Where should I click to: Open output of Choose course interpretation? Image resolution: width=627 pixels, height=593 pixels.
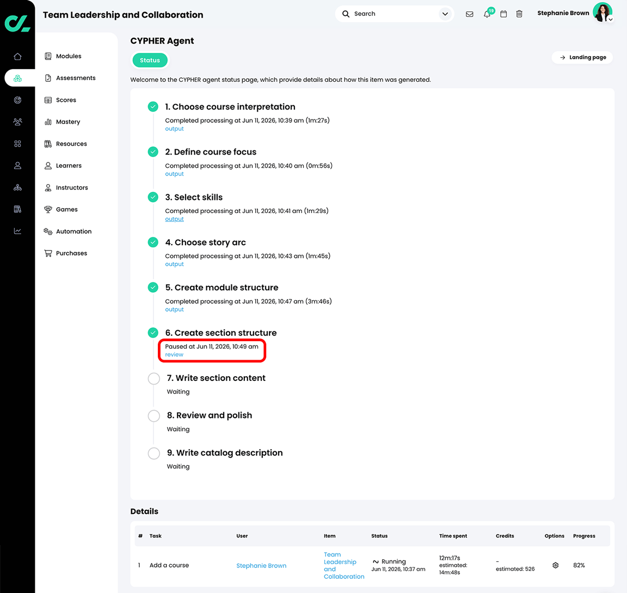point(174,129)
